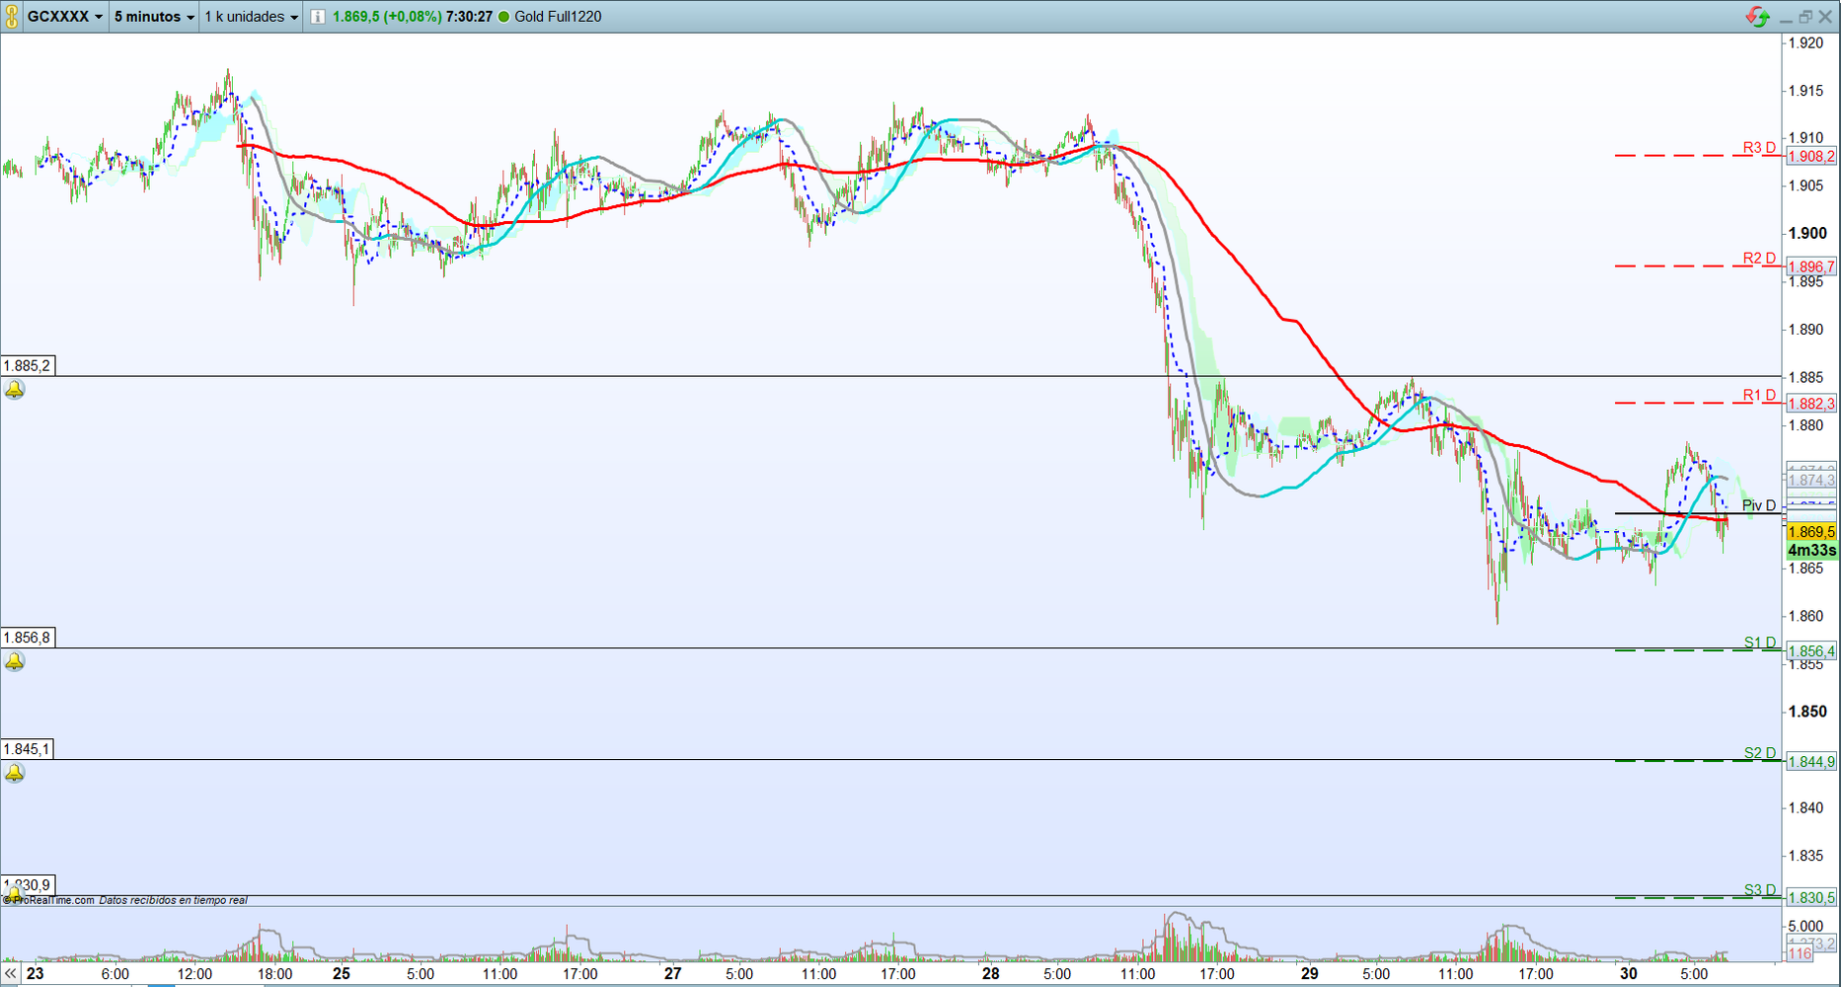This screenshot has width=1841, height=987.
Task: Click the red 116 volume value tag
Action: coord(1801,953)
